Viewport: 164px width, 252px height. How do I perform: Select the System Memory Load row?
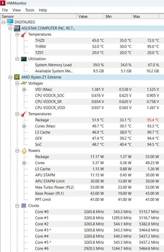coord(99,65)
